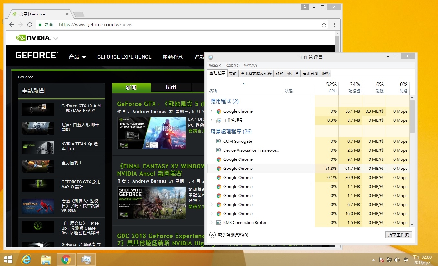Click the Task Manager title bar icon
Viewport: 438px width, 266px height.
(x=210, y=57)
